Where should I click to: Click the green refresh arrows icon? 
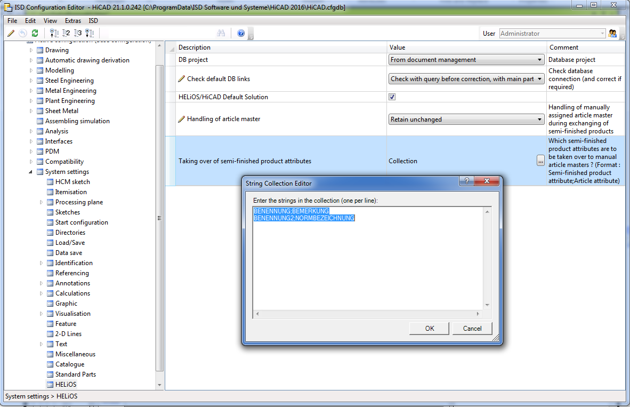[35, 34]
